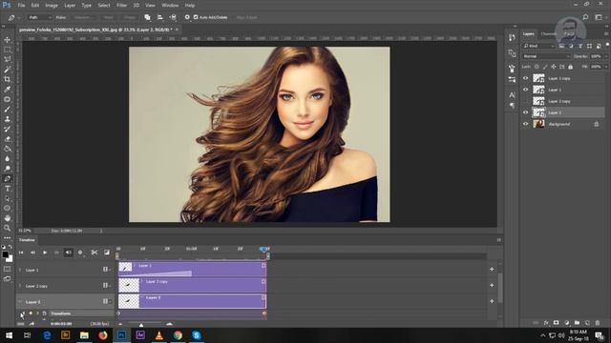The image size is (611, 343).
Task: Select the Eraser tool
Action: point(7,139)
